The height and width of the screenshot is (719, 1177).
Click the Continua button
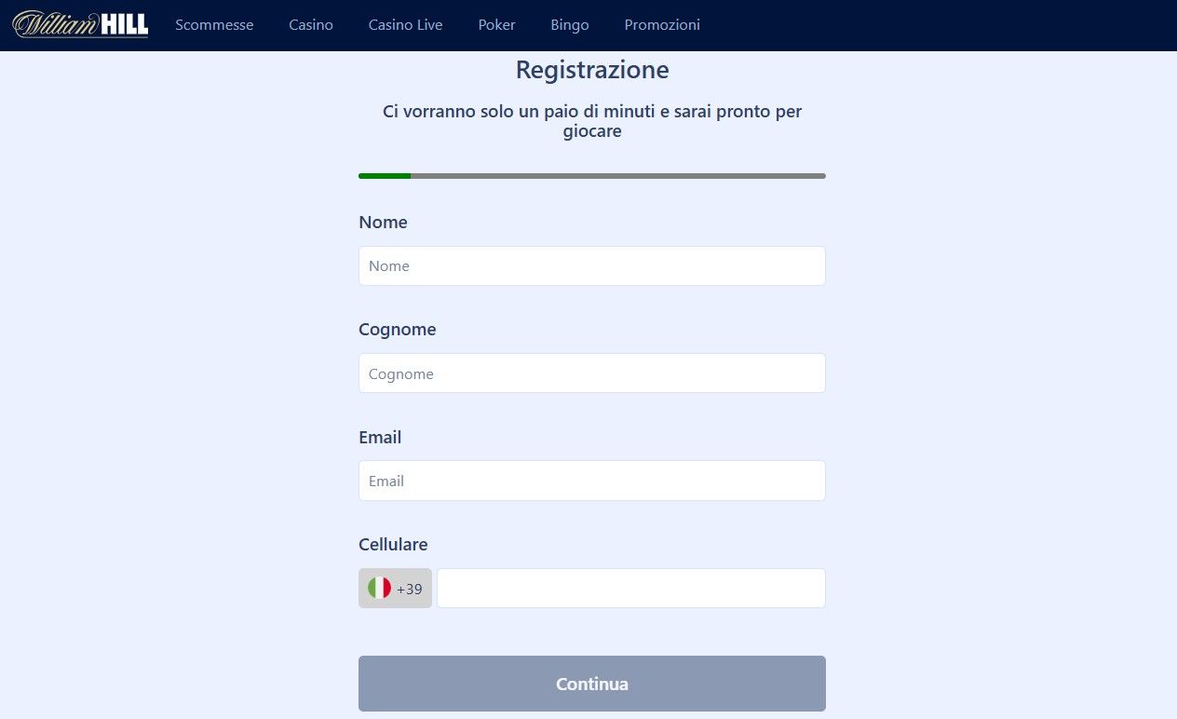click(x=591, y=683)
